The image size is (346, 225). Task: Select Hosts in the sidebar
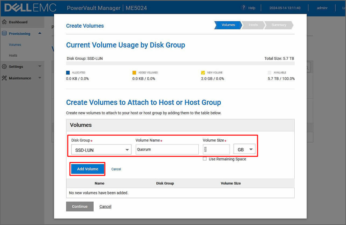[13, 56]
